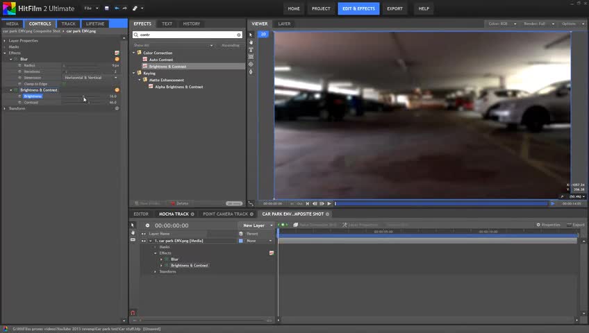Select the hand pan tool in viewer

[x=251, y=42]
